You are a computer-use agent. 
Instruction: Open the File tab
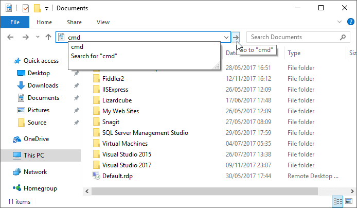pos(15,22)
